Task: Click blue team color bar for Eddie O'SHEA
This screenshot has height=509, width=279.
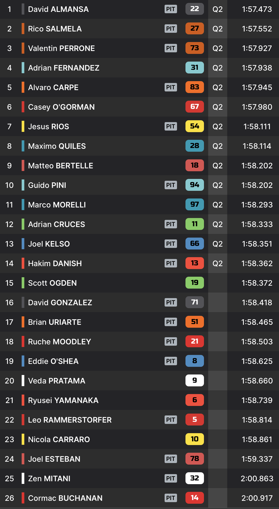Action: 23,361
